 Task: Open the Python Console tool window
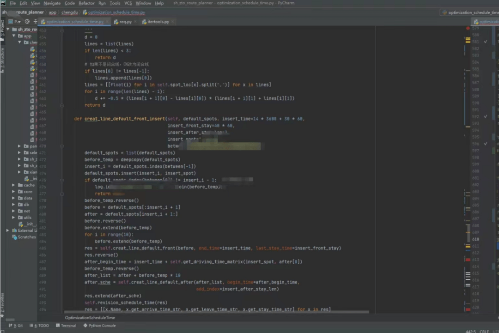point(100,326)
